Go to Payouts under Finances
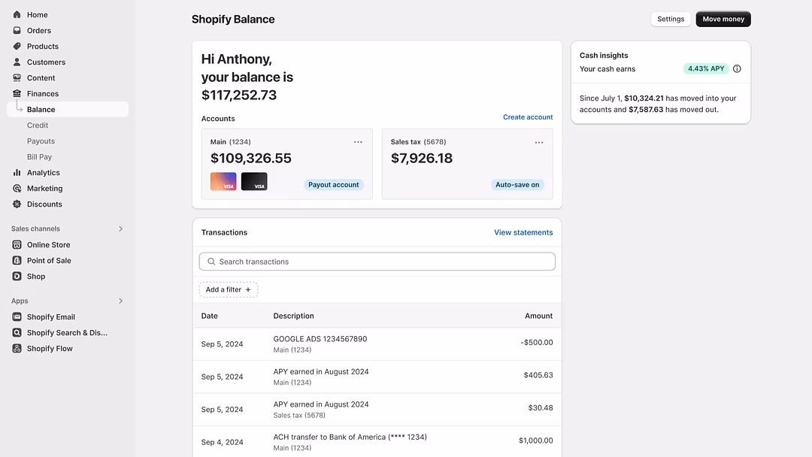The image size is (812, 457). pyautogui.click(x=41, y=141)
